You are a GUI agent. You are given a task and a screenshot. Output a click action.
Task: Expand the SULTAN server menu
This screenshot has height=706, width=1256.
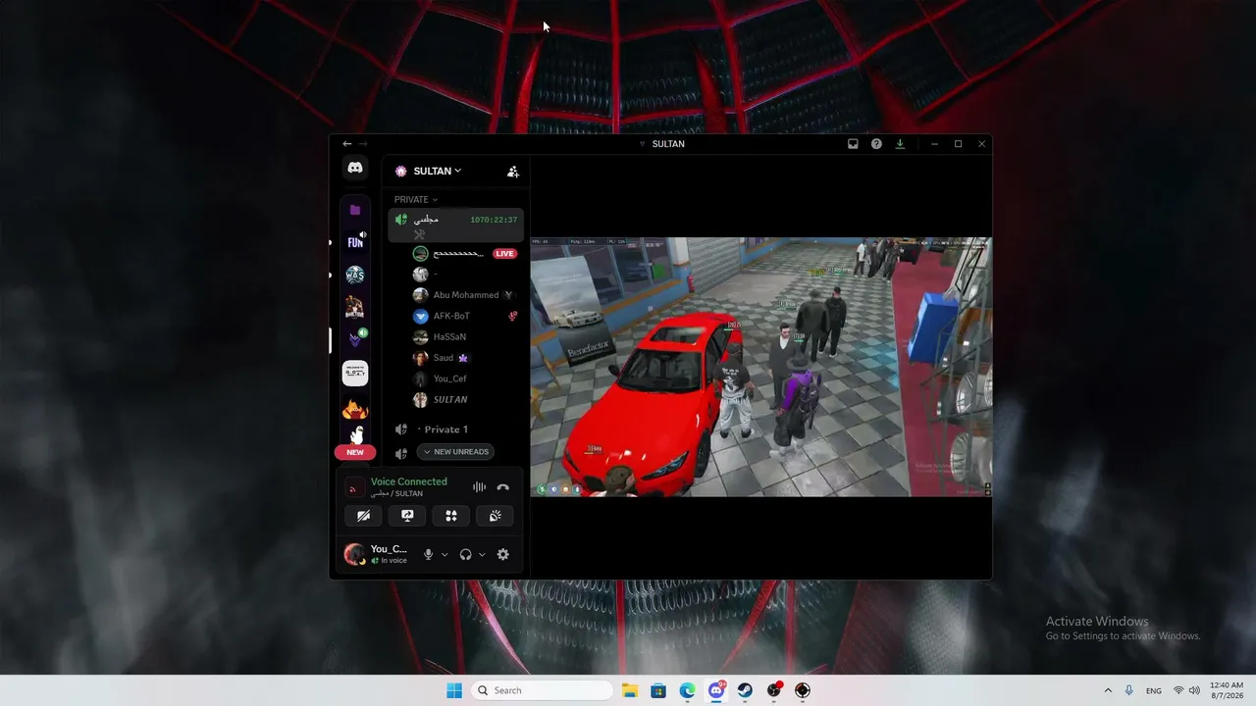(438, 171)
